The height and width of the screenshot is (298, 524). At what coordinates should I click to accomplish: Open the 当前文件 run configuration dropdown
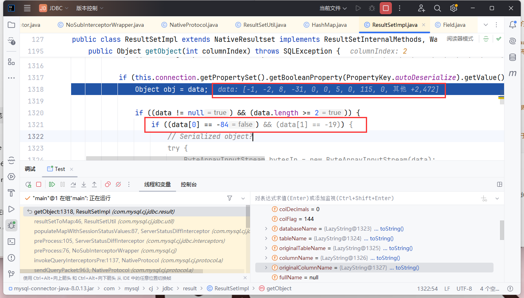(x=333, y=8)
